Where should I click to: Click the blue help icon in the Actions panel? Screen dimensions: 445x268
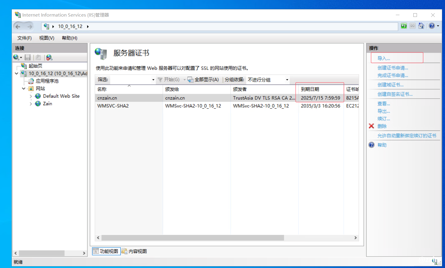pyautogui.click(x=371, y=145)
